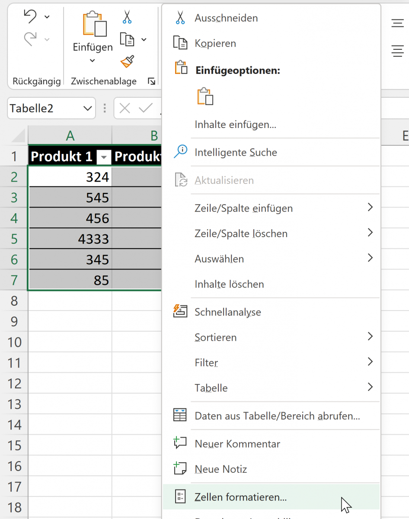
Task: Select Zellen formatieren from context menu
Action: (240, 497)
